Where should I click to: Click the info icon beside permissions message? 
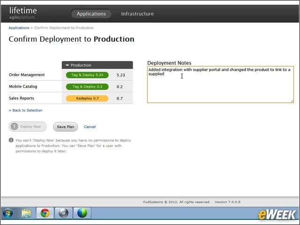[x=11, y=140]
